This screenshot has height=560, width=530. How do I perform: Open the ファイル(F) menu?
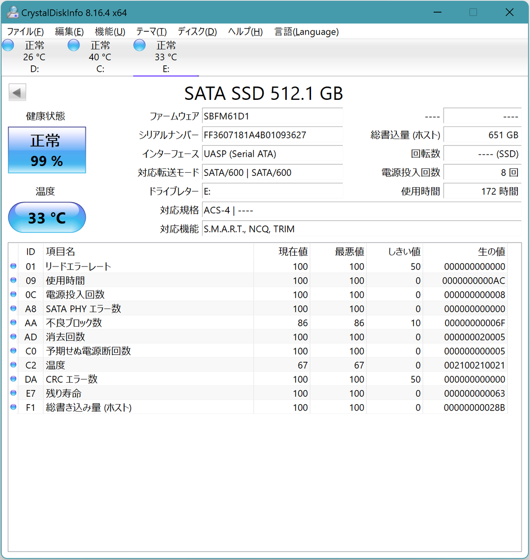(25, 32)
